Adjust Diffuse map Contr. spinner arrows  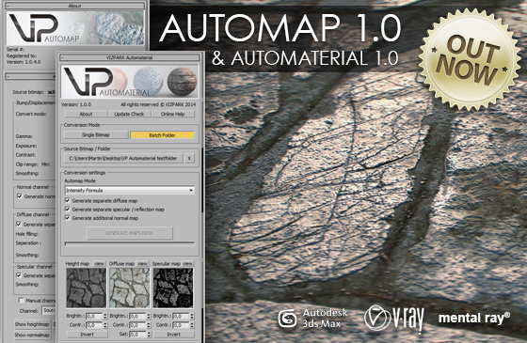[149, 325]
